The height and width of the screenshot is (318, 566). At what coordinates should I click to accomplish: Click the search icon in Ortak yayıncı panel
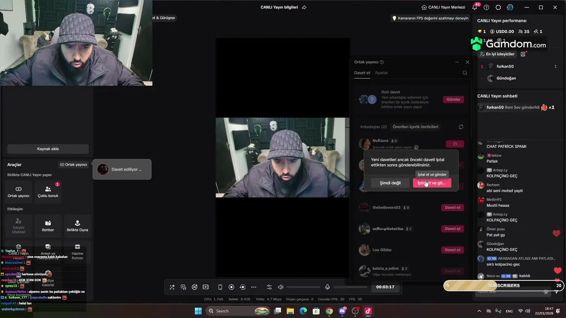coord(465,73)
